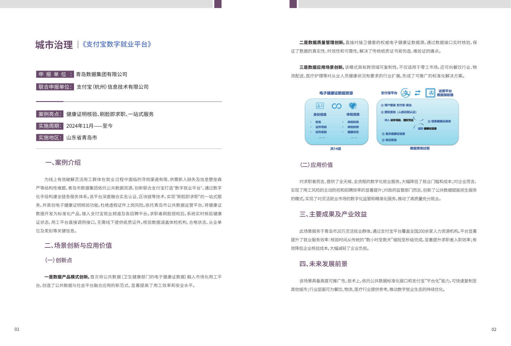Image resolution: width=511 pixels, height=346 pixels.
Task: Click the subheading (一)创新点
Action: pyautogui.click(x=59, y=260)
